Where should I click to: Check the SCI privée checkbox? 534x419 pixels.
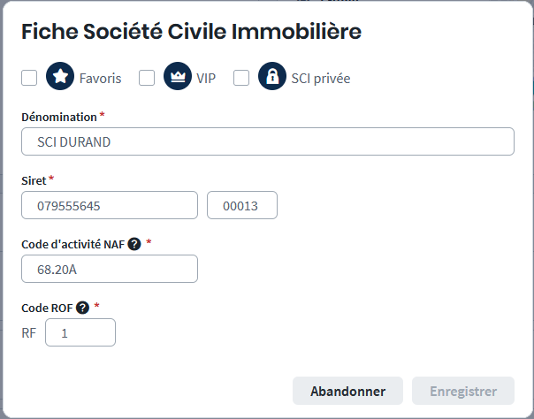(241, 78)
